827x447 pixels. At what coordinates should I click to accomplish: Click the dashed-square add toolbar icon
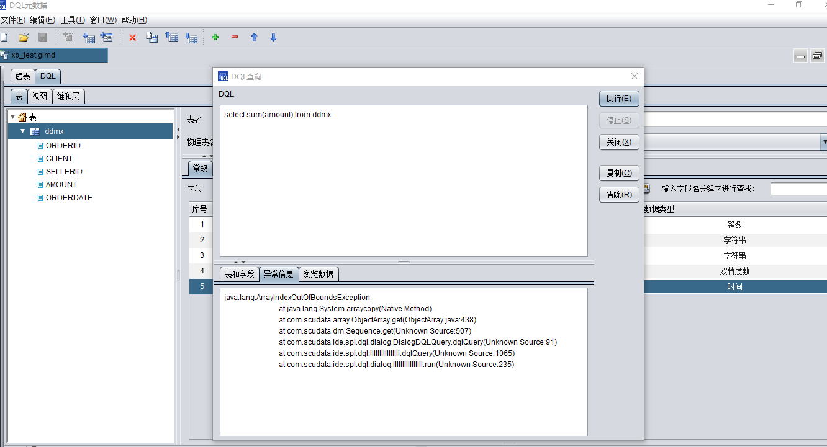(68, 37)
